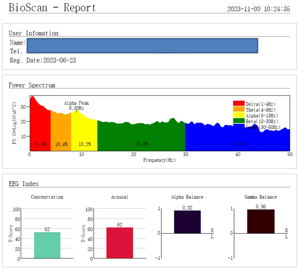Click the Gamma Balance 0.96 bar

pos(261,221)
